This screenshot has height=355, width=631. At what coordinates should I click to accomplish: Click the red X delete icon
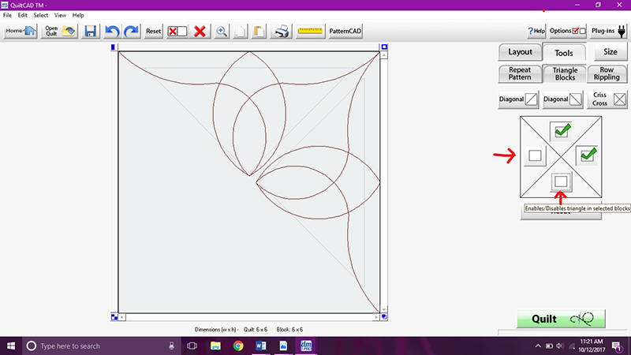pyautogui.click(x=200, y=32)
